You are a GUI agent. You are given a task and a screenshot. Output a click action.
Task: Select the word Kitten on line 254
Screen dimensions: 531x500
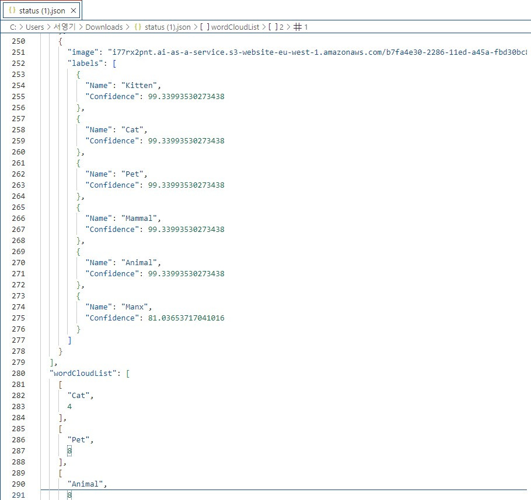[140, 85]
